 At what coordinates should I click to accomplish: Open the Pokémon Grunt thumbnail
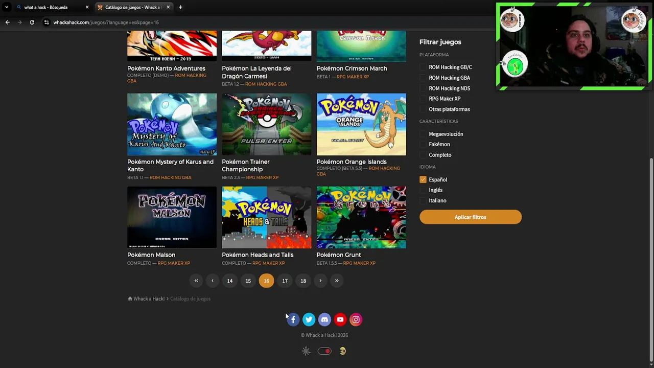(361, 217)
